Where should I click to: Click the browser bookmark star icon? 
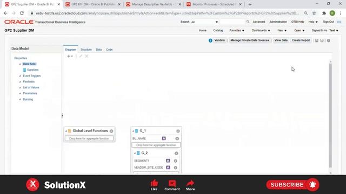tap(314, 13)
